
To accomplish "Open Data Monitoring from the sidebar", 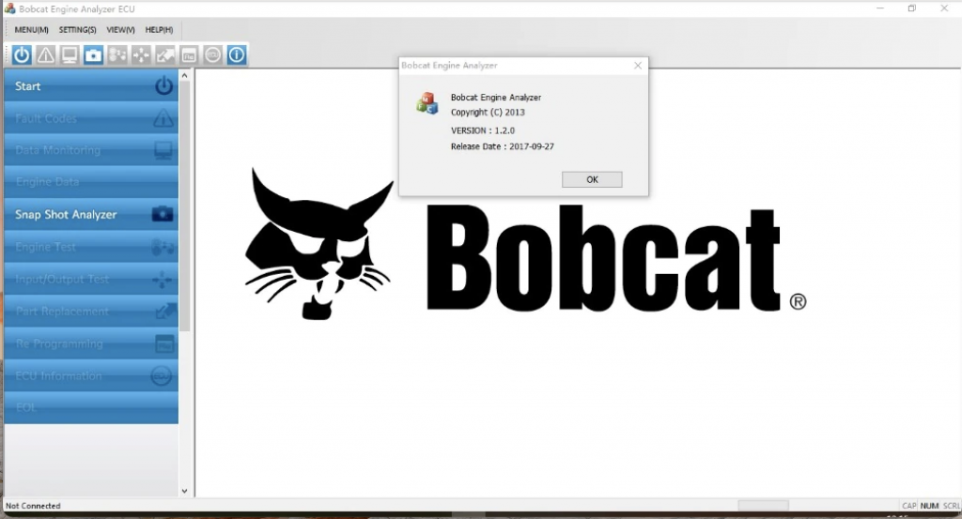I will (x=91, y=150).
